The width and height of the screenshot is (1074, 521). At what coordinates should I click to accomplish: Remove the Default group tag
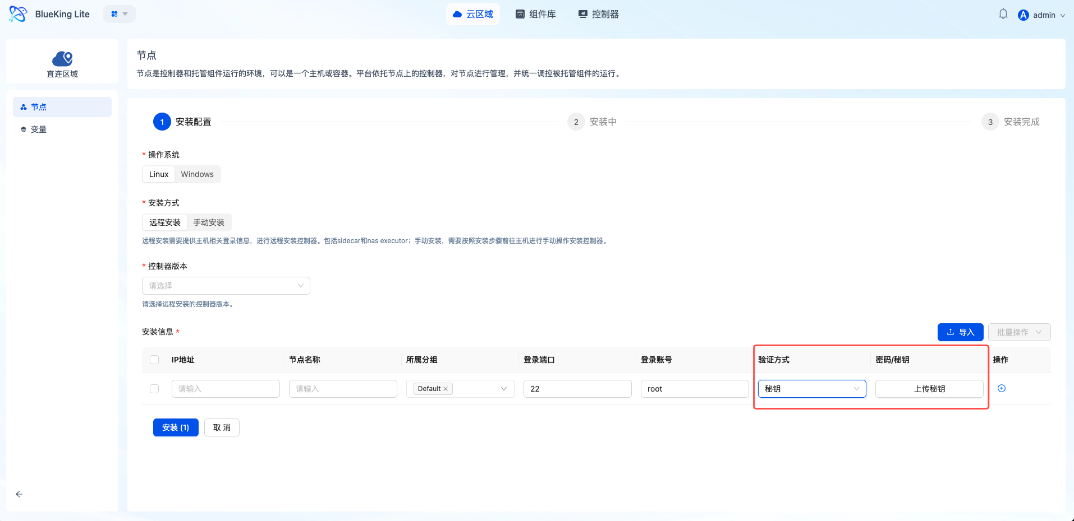[x=446, y=389]
